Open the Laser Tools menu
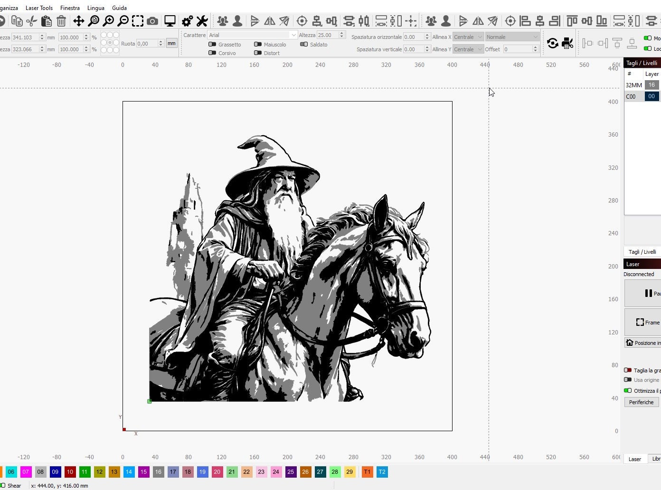The image size is (661, 490). [39, 8]
